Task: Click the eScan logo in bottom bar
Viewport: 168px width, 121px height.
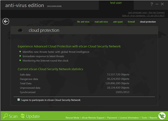Action: point(162,116)
